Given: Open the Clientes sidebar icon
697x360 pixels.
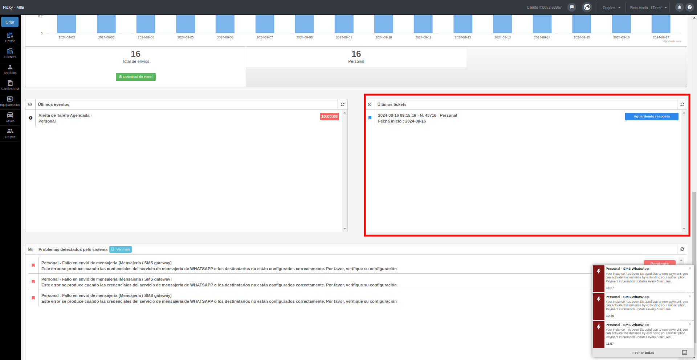Looking at the screenshot, I should pos(10,53).
